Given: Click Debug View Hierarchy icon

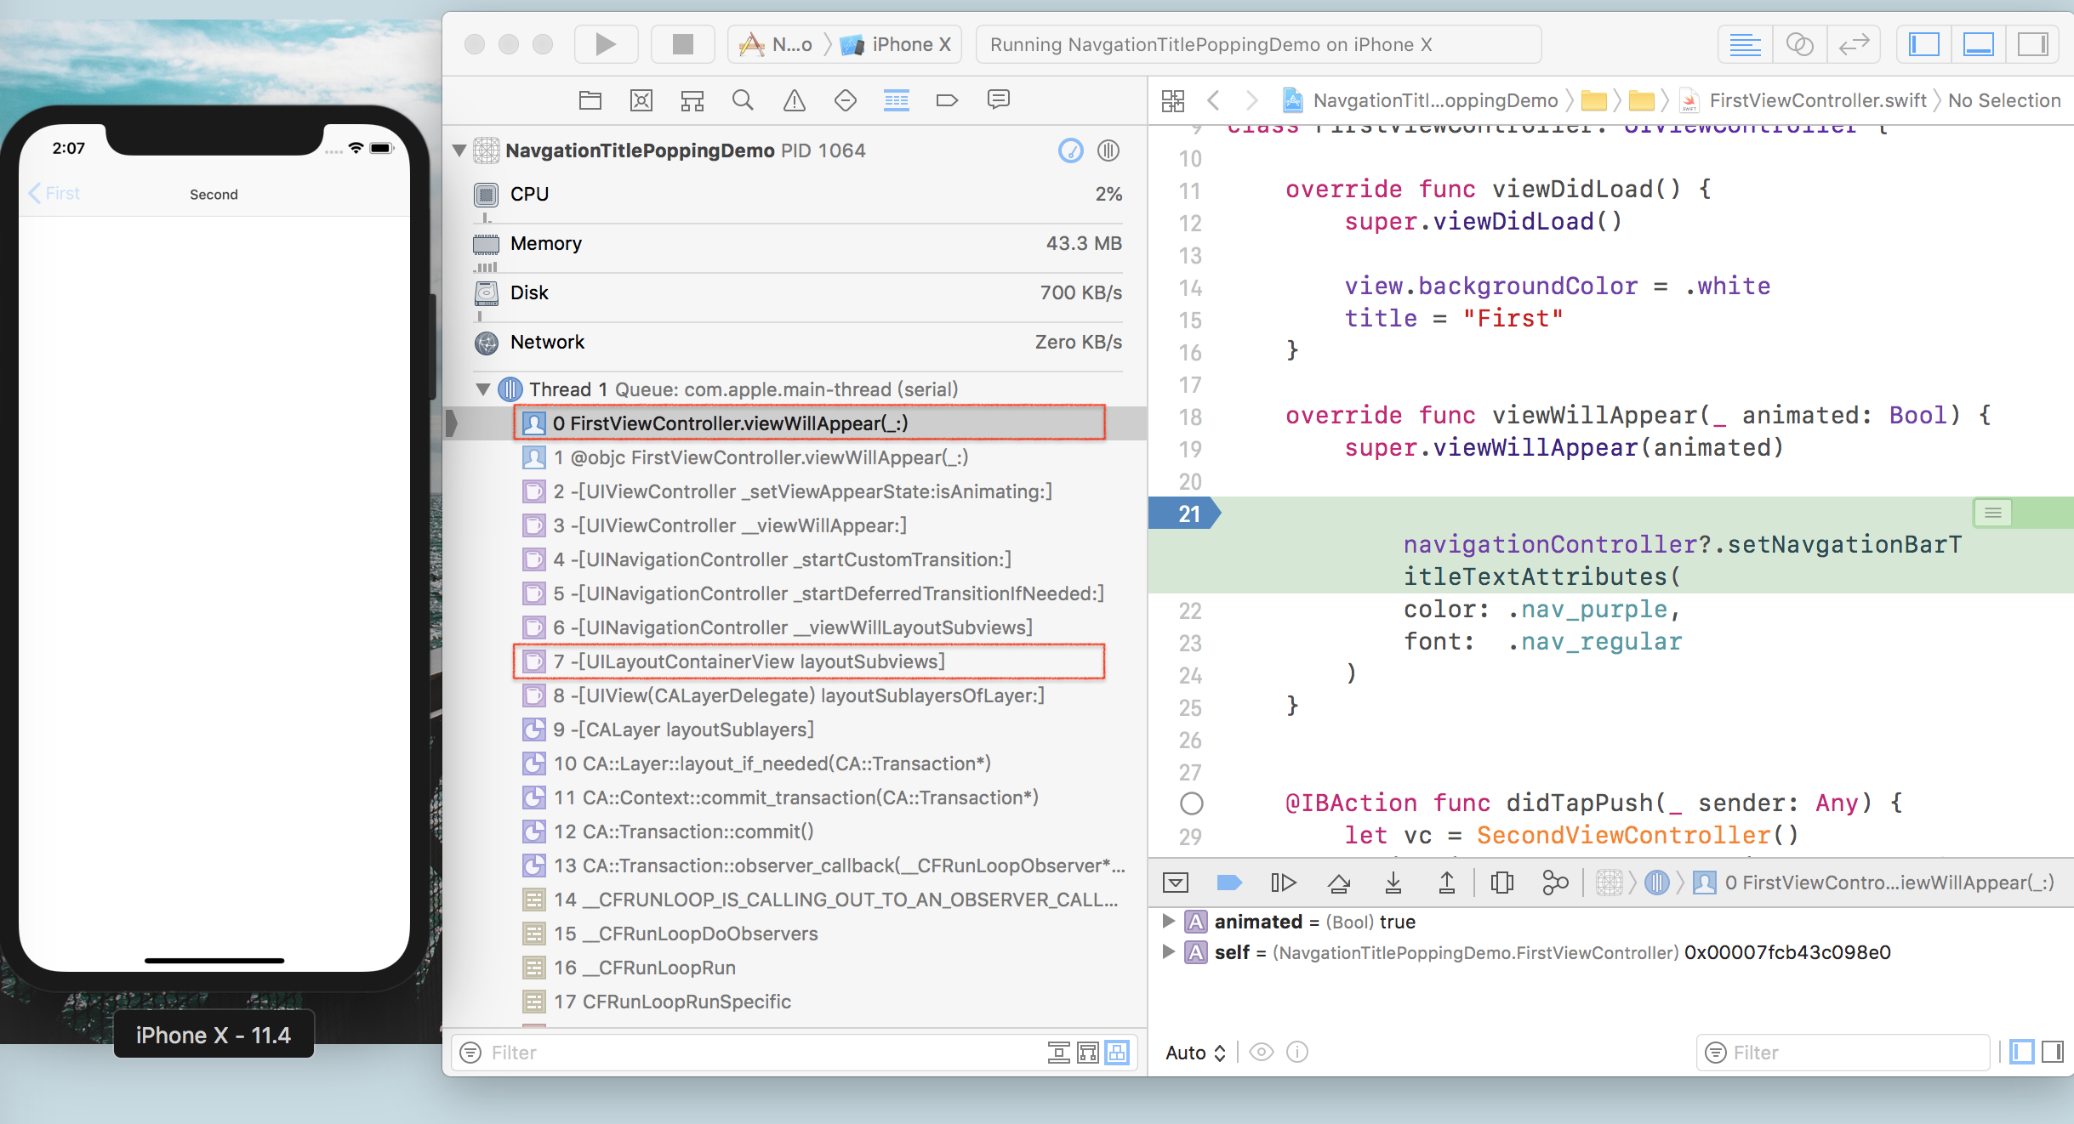Looking at the screenshot, I should [1501, 883].
